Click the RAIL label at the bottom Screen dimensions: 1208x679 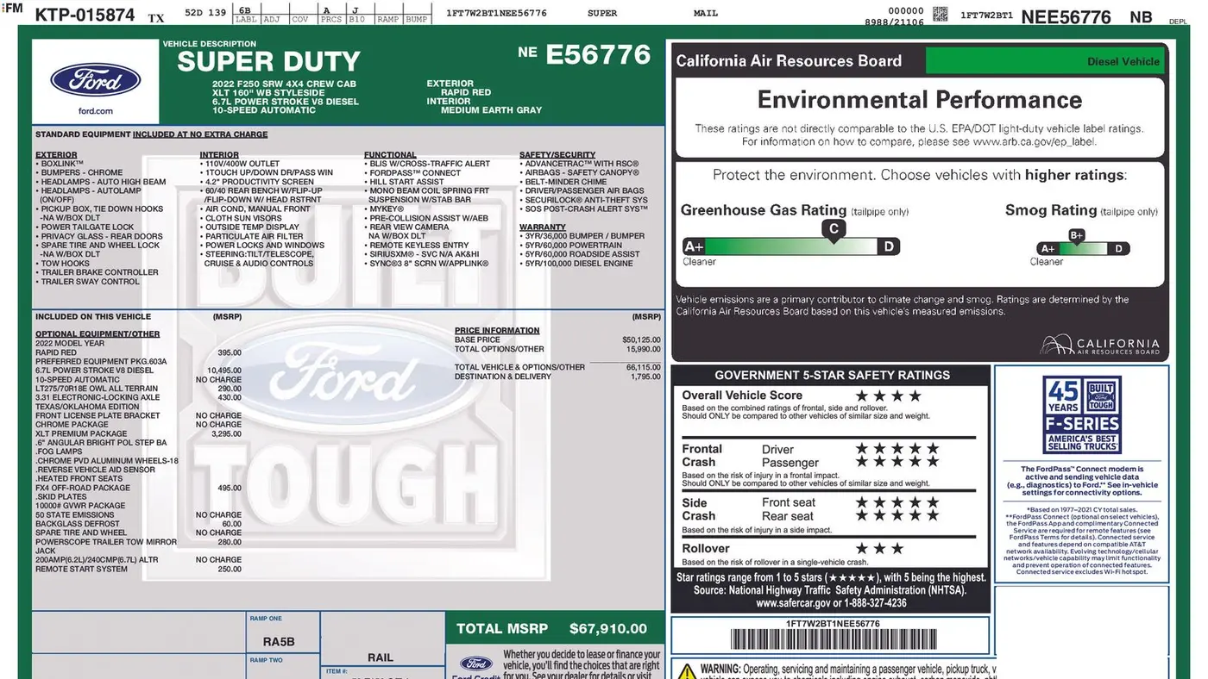click(381, 657)
